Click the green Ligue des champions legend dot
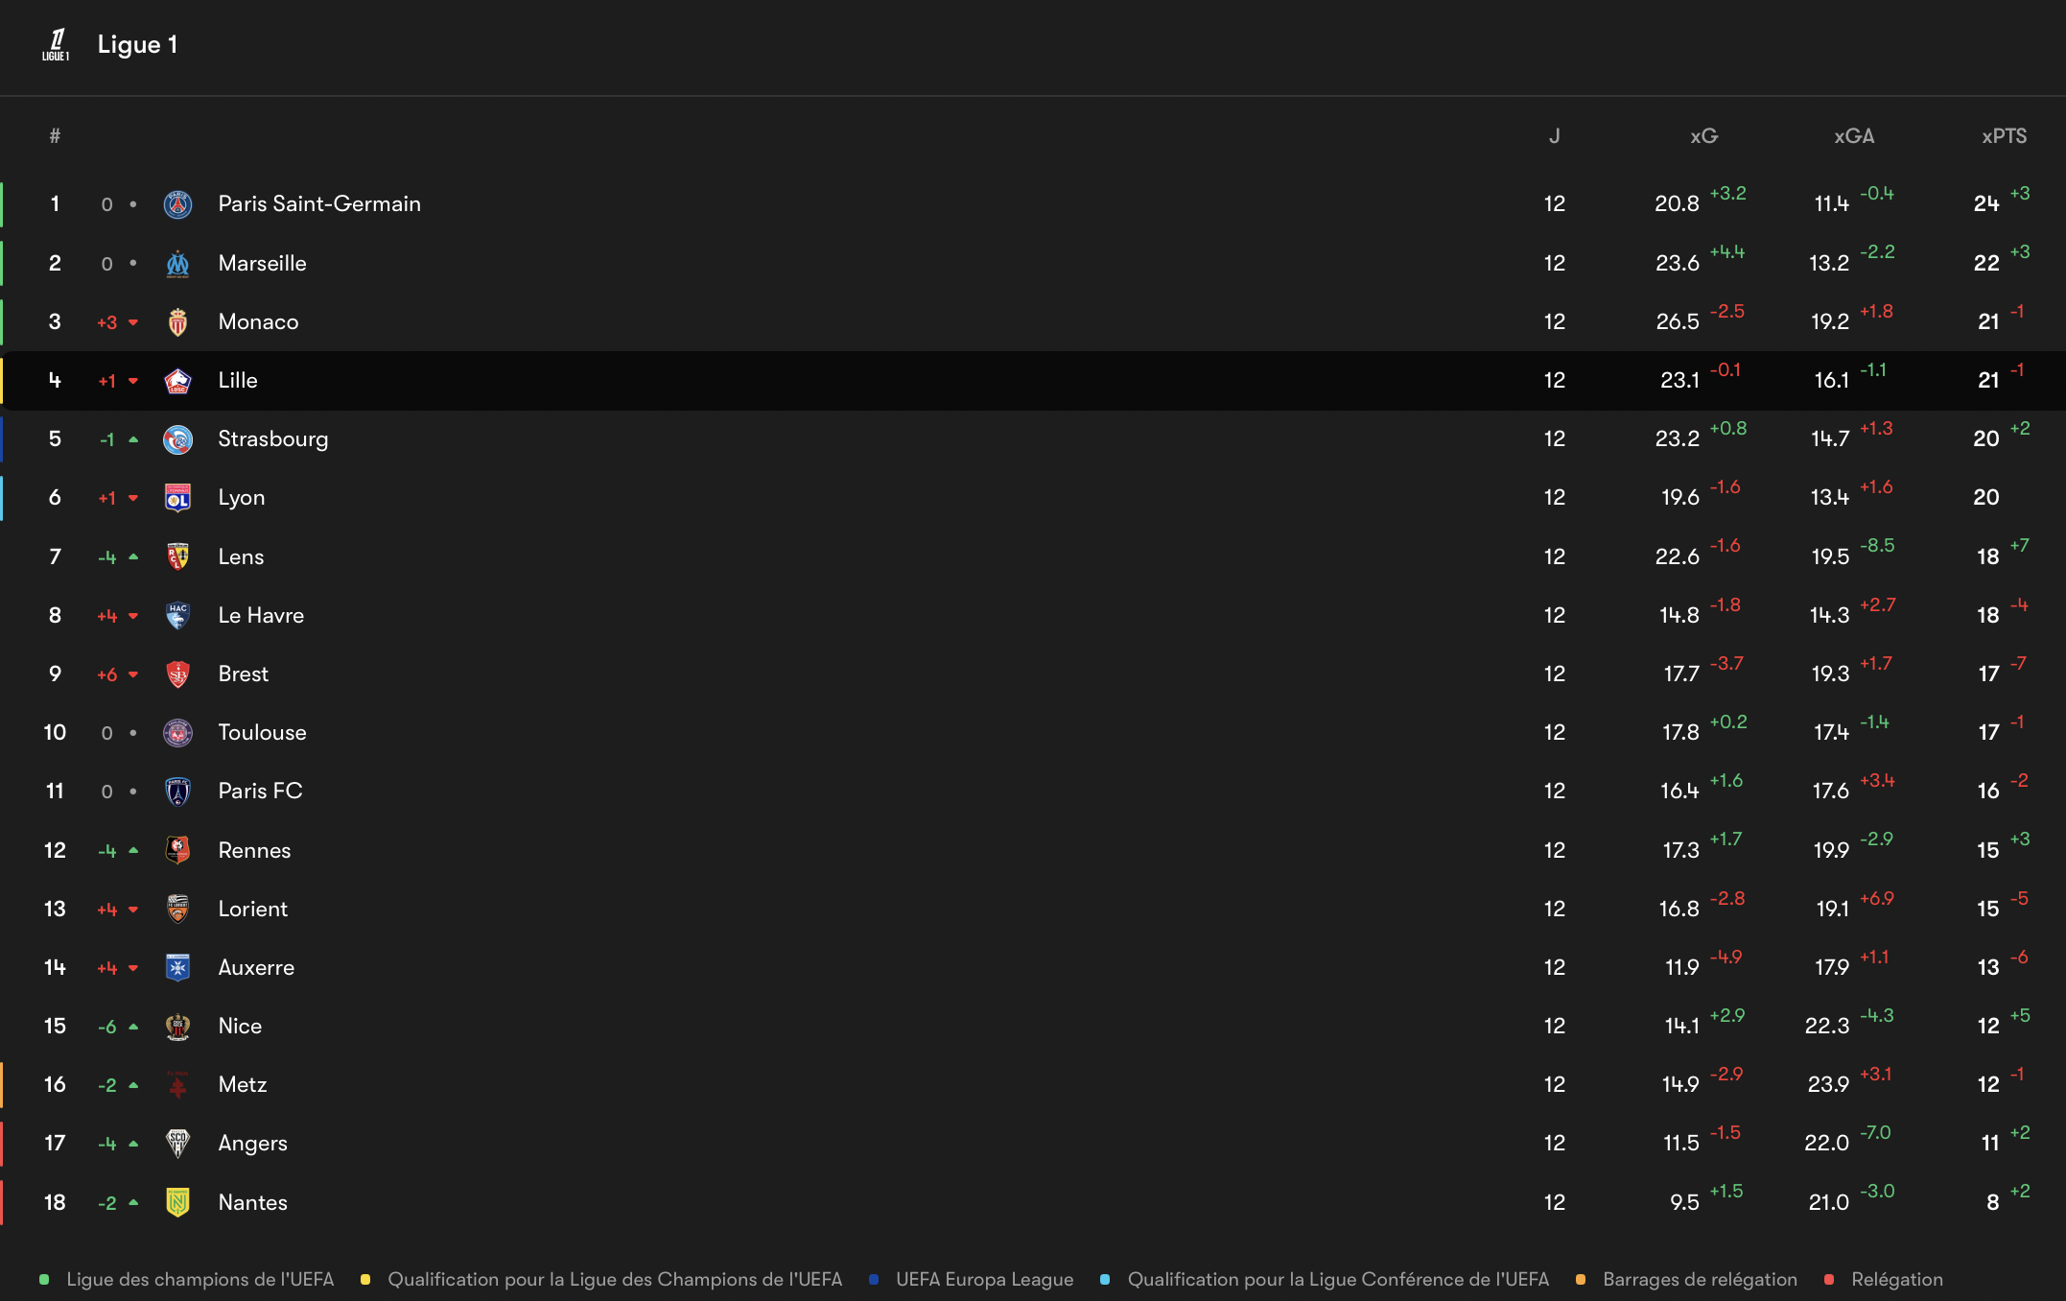Viewport: 2066px width, 1301px height. coord(44,1280)
